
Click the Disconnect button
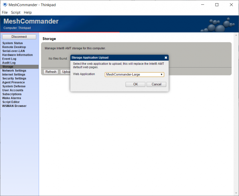coord(19,37)
